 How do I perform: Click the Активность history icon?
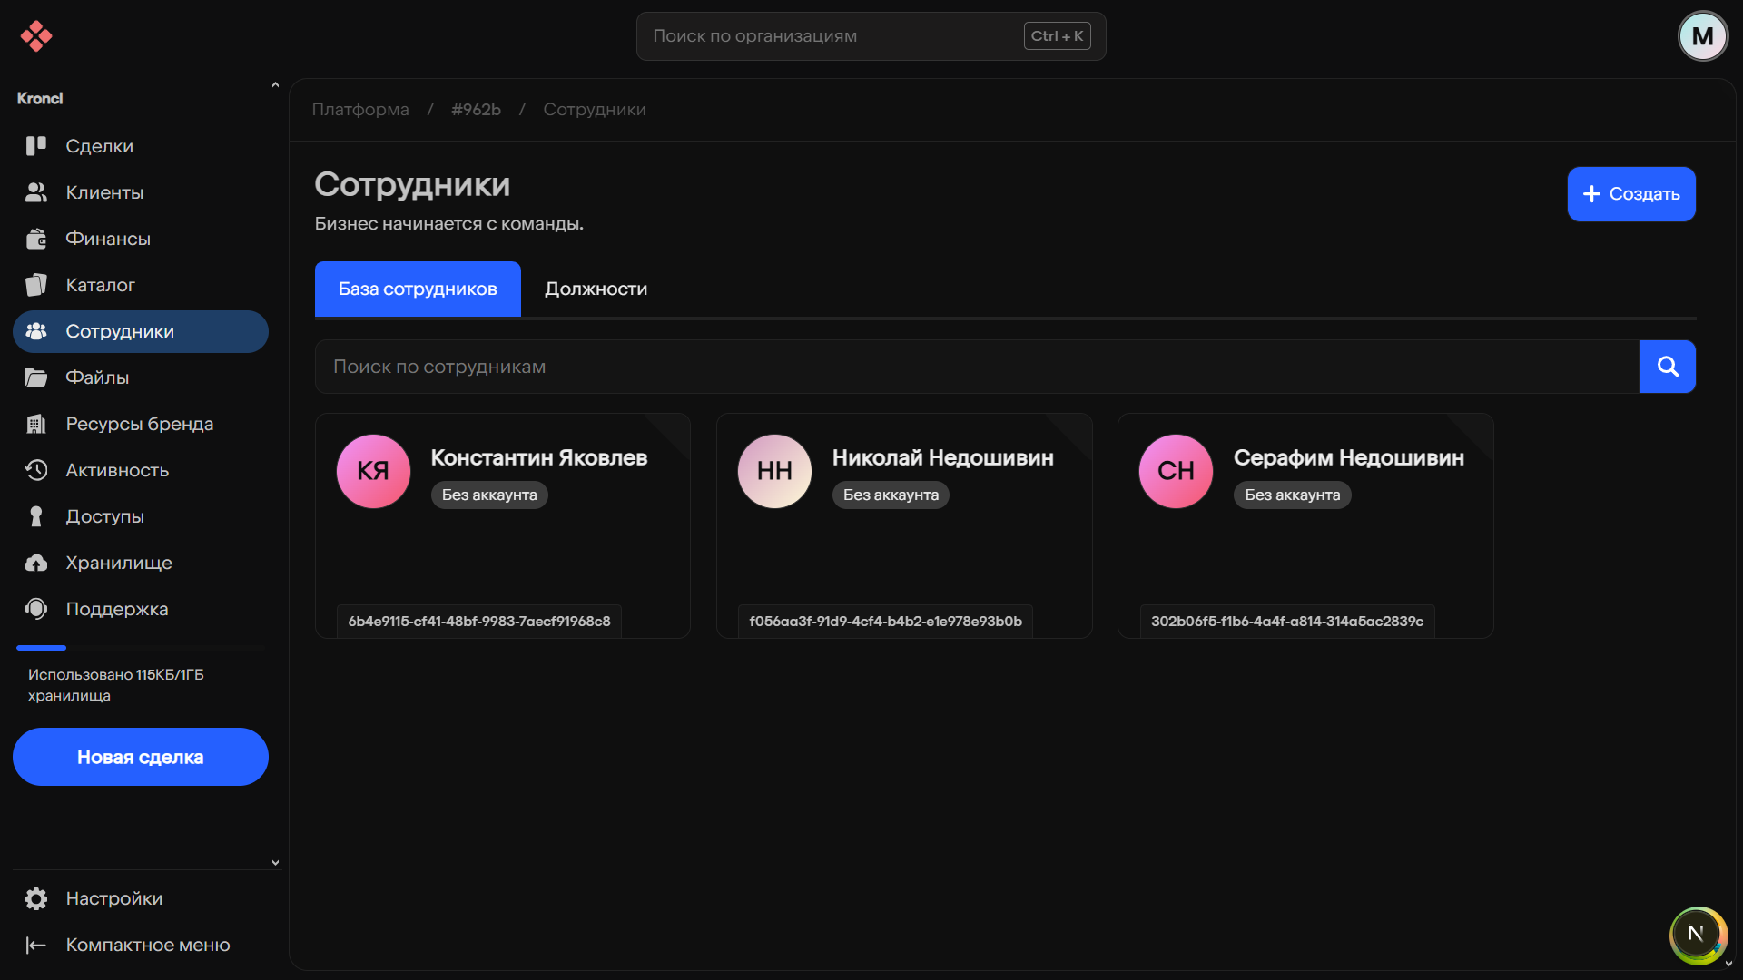(x=36, y=470)
